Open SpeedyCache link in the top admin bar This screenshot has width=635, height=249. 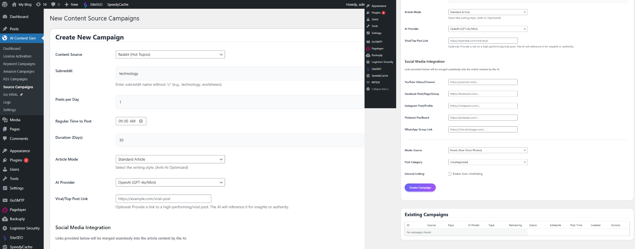tap(118, 4)
